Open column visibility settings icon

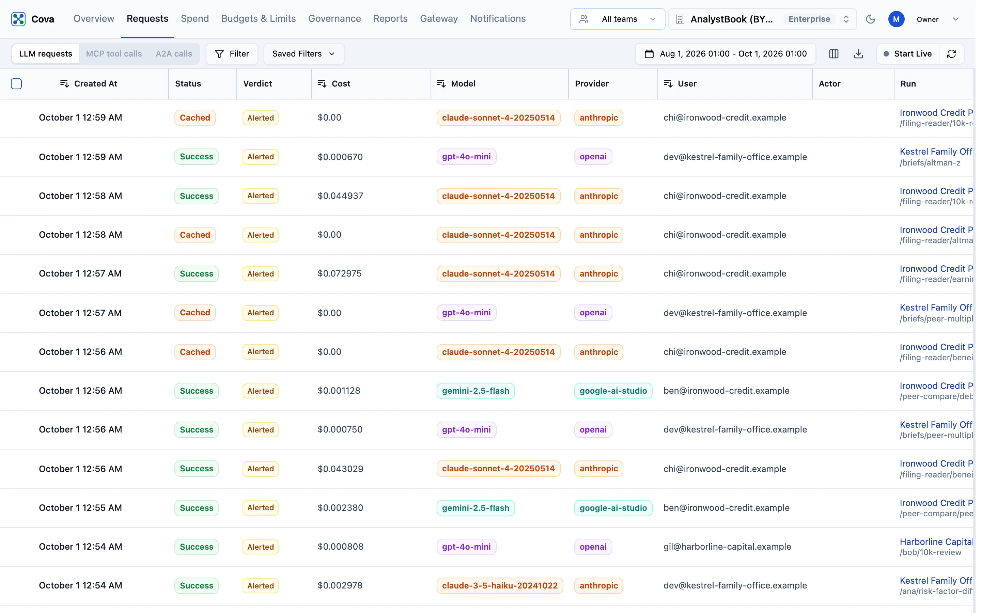click(x=834, y=54)
